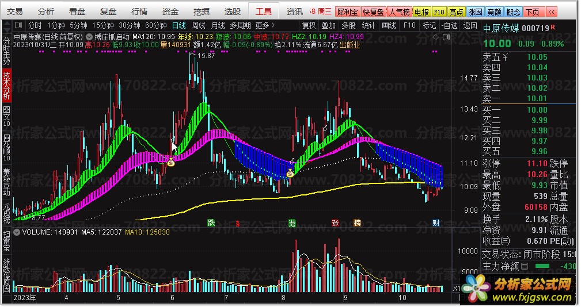581x307 pixels.
Task: Click the 涨 event marker on chart
Action: (x=335, y=223)
